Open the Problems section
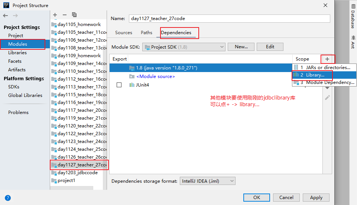The width and height of the screenshot is (357, 205). pyautogui.click(x=18, y=113)
